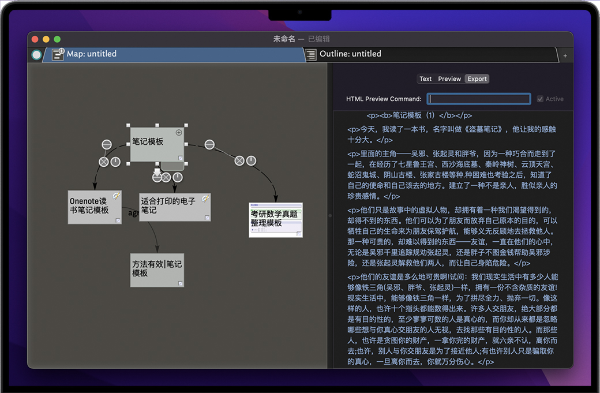
Task: Switch to the Preview view
Action: [449, 79]
